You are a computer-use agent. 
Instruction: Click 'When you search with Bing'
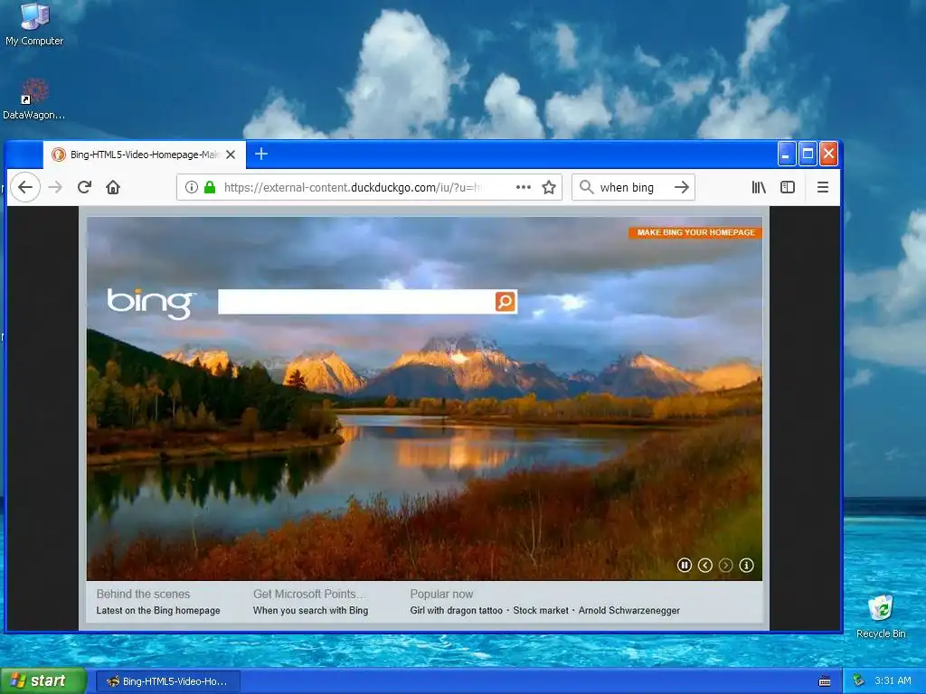(x=311, y=611)
